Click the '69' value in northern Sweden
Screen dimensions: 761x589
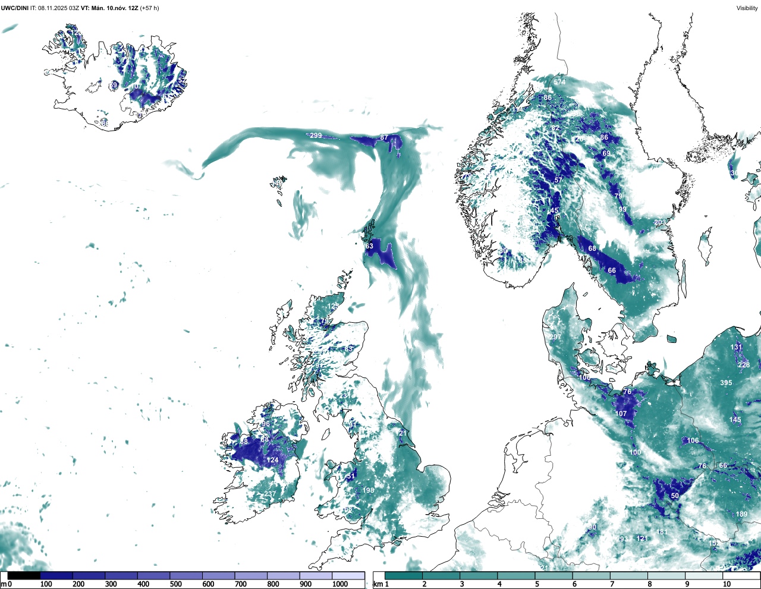[606, 153]
